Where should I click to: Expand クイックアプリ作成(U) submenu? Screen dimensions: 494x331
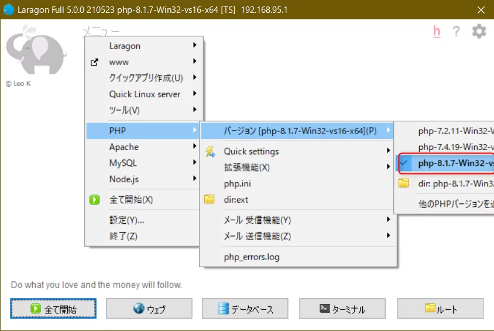click(143, 78)
